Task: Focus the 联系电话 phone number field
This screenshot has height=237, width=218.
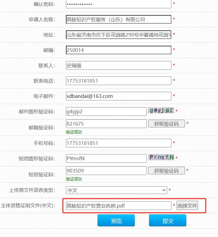Action: point(118,81)
